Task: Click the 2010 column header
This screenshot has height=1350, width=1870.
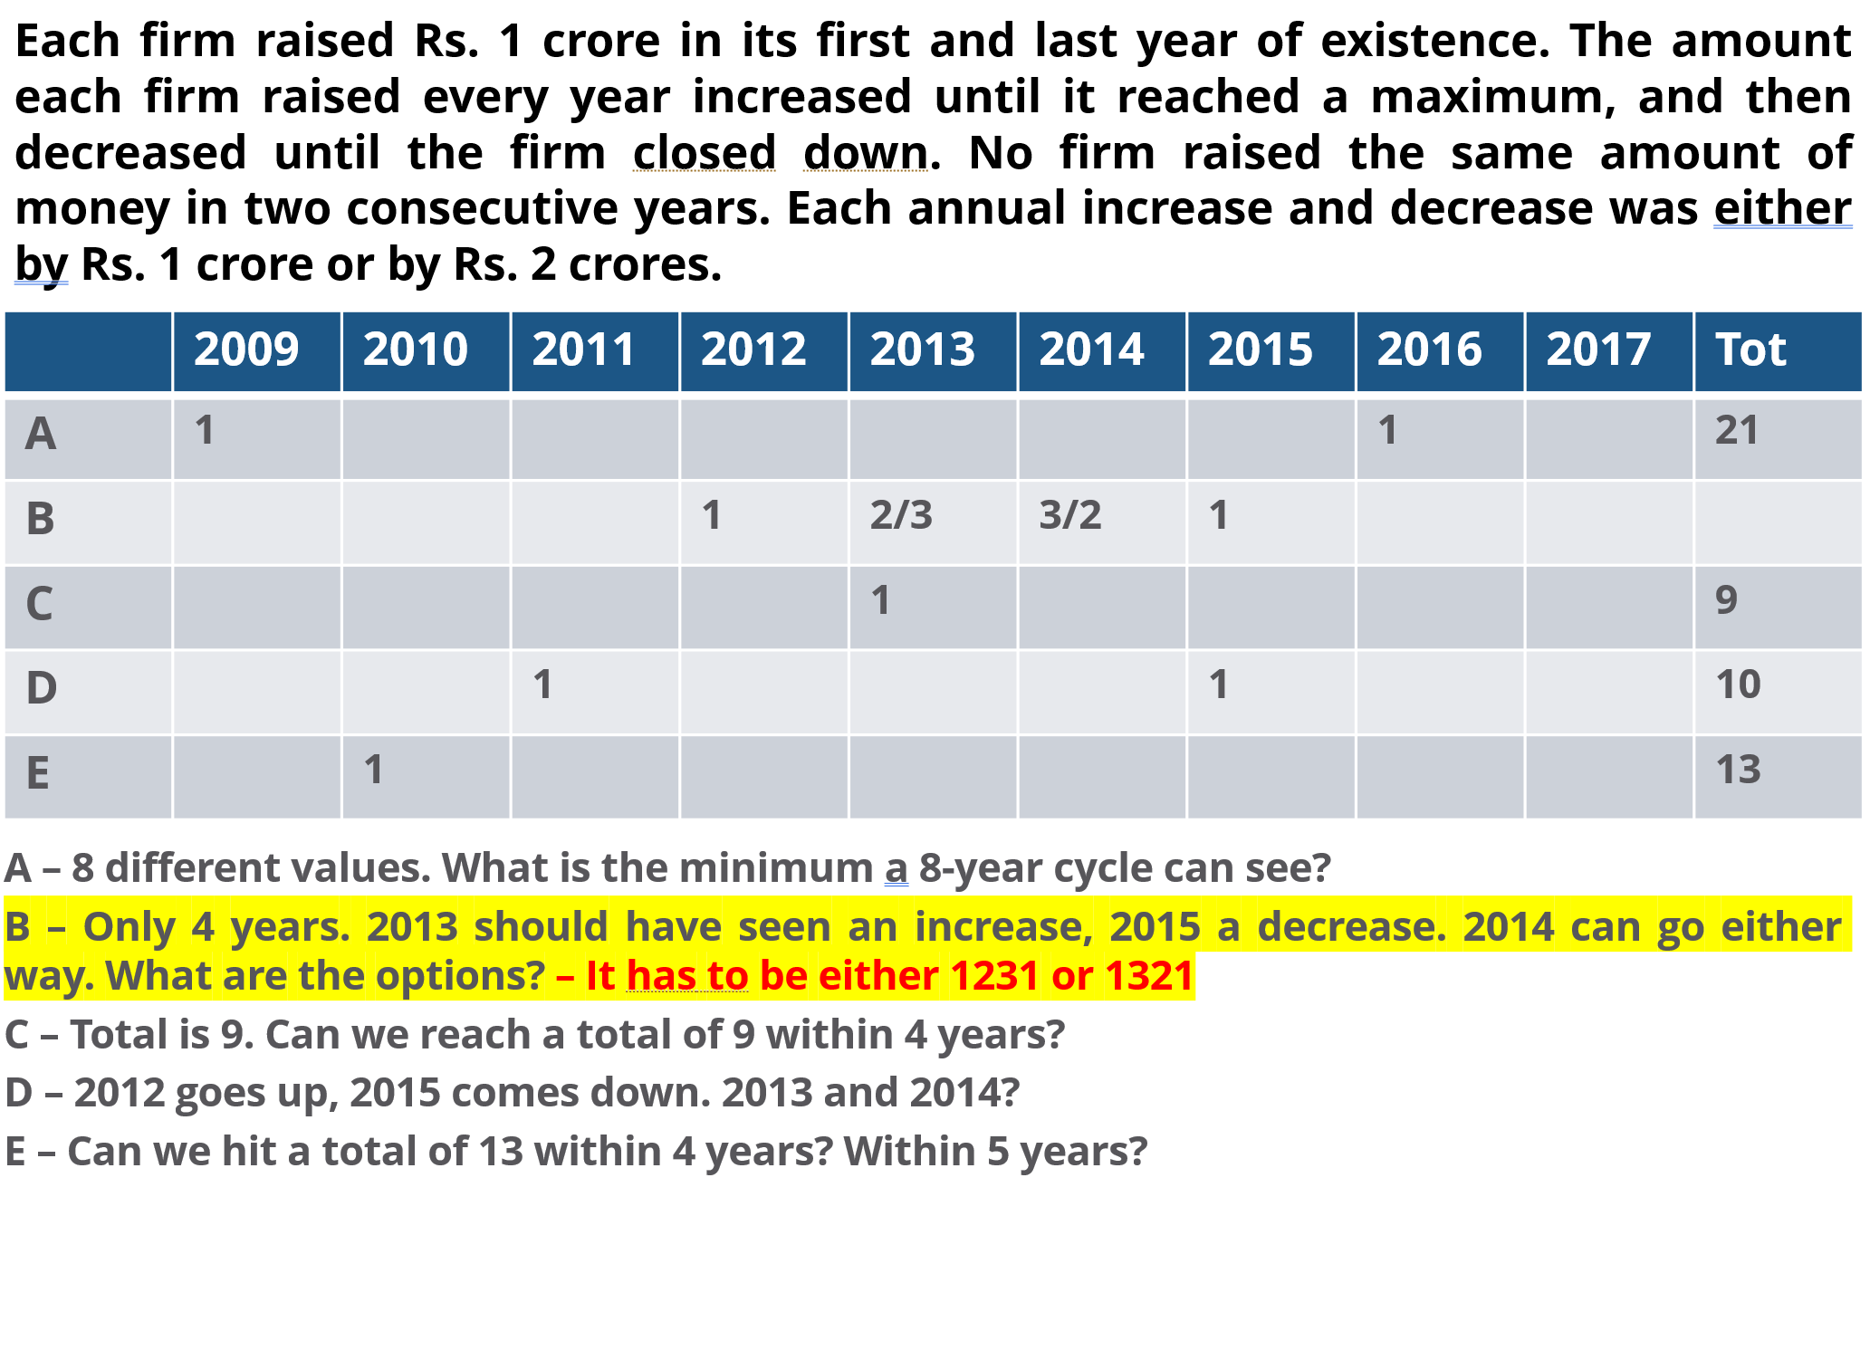Action: [427, 352]
